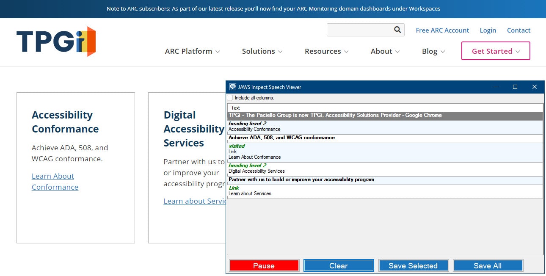Select the visited Link Learn About Conformance row
The width and height of the screenshot is (546, 276).
(x=385, y=152)
